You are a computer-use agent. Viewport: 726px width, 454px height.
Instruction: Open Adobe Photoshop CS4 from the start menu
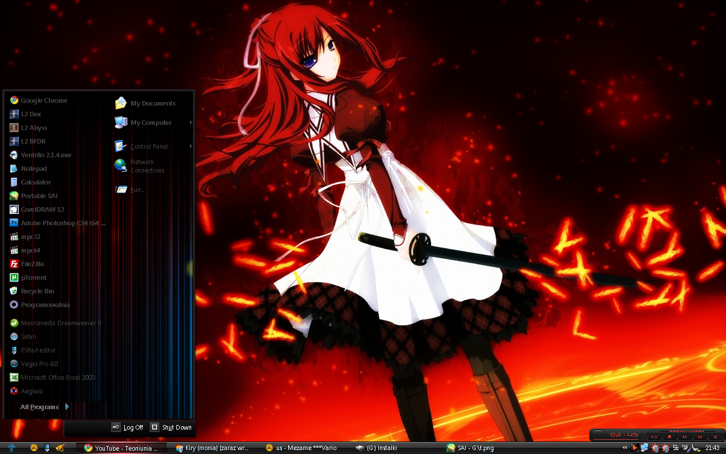[x=62, y=223]
